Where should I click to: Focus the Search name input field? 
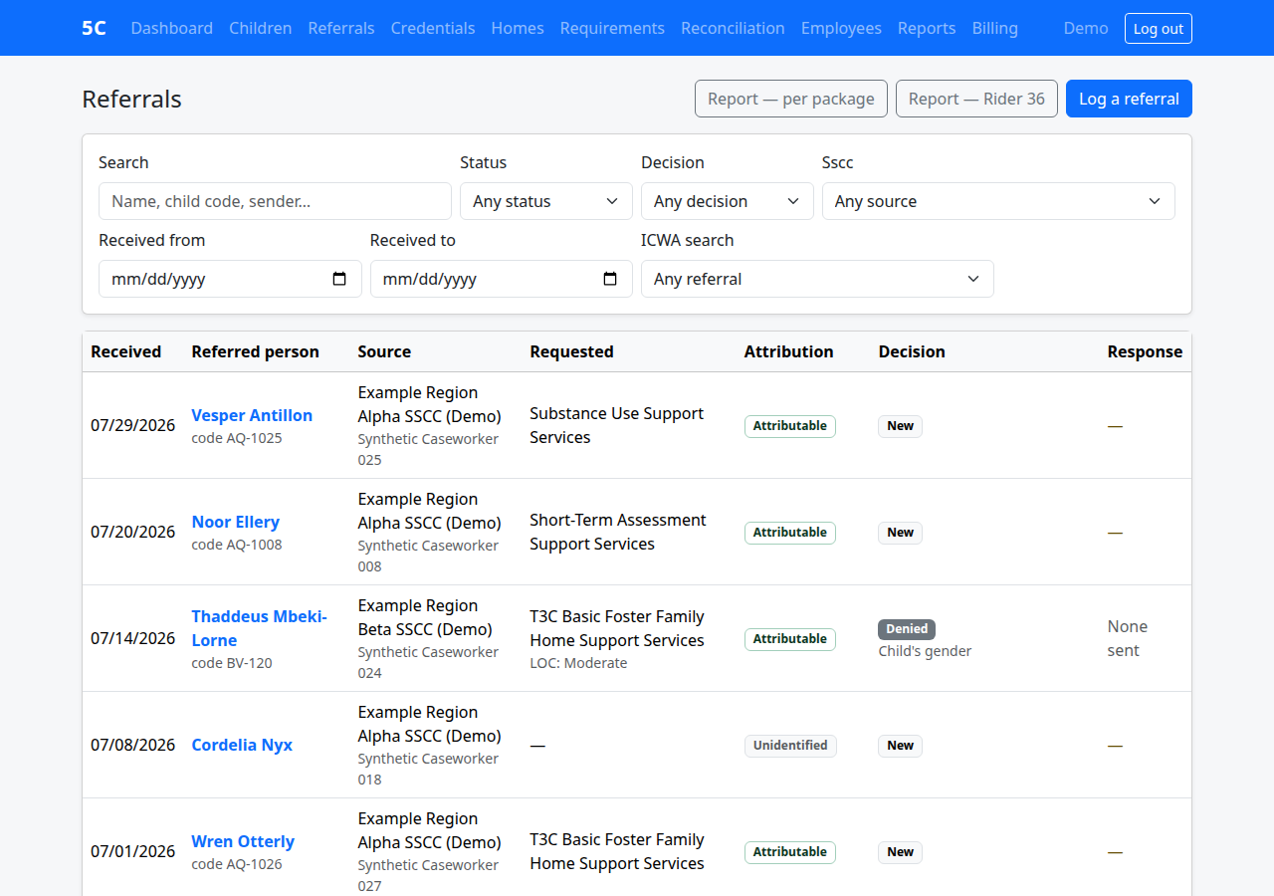coord(275,201)
